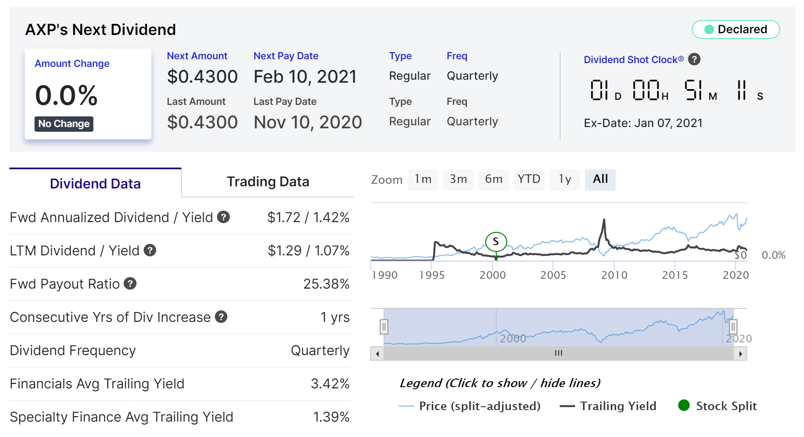Click the Fwd Payout Ratio help icon

(x=130, y=284)
